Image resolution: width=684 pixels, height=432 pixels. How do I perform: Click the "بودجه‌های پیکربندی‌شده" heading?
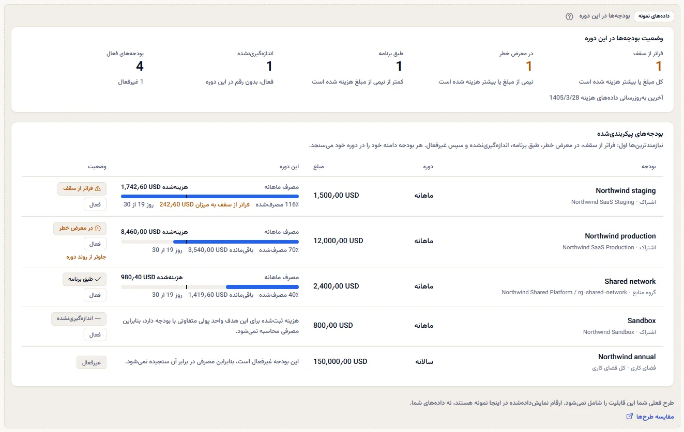(630, 134)
